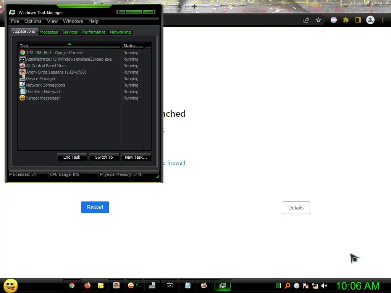The image size is (391, 293).
Task: Click the Switch To button
Action: point(104,157)
